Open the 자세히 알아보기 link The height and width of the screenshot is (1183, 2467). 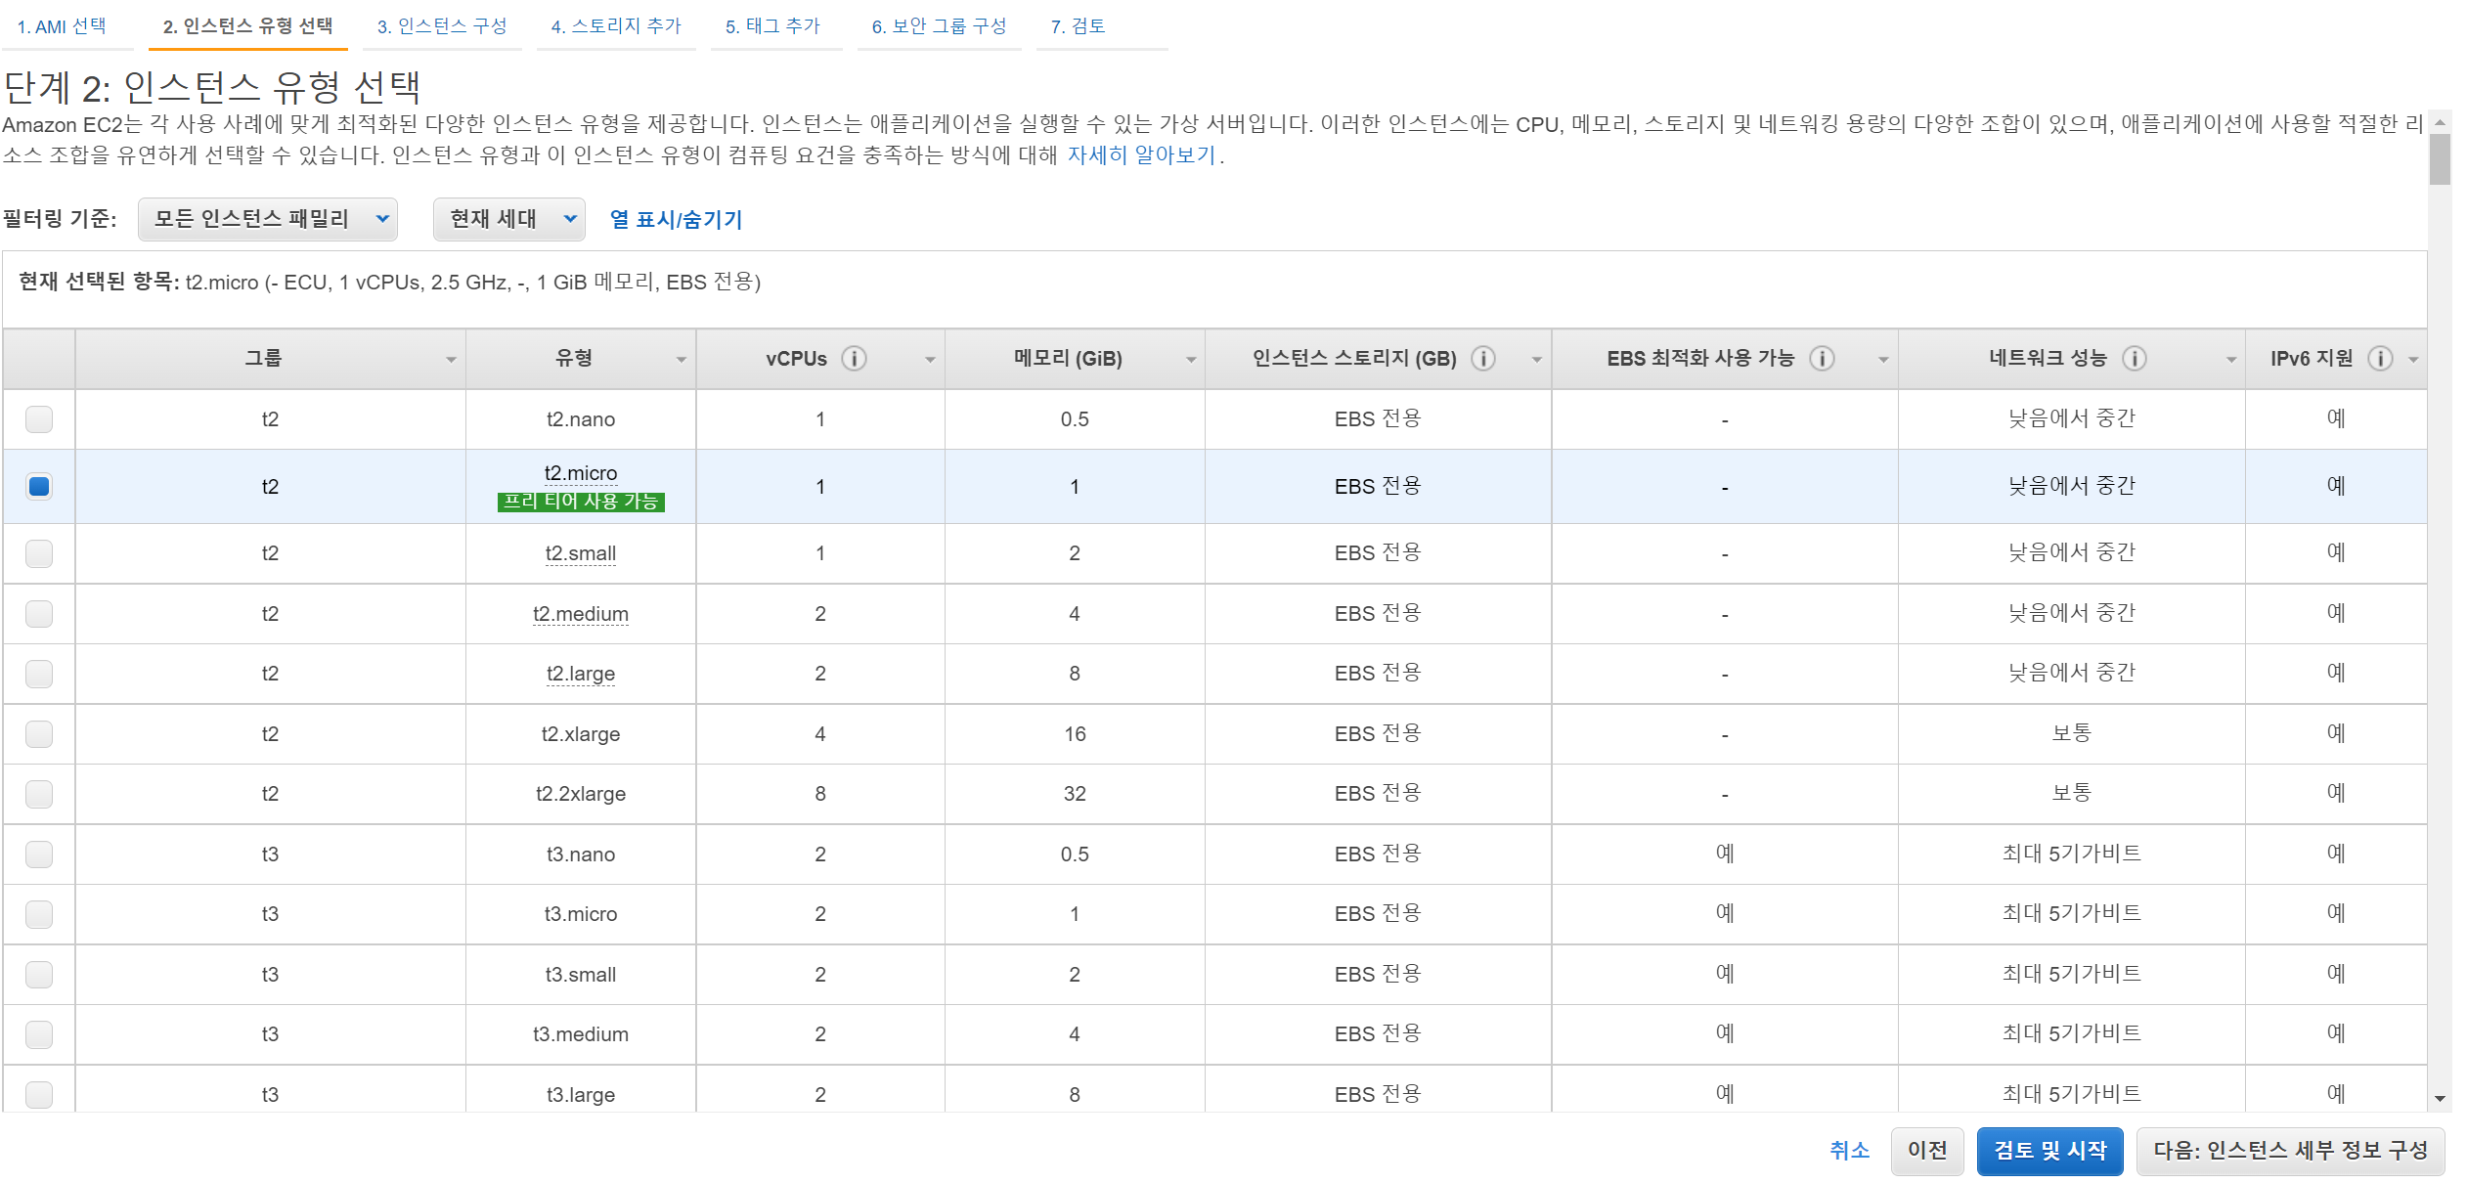[1140, 155]
